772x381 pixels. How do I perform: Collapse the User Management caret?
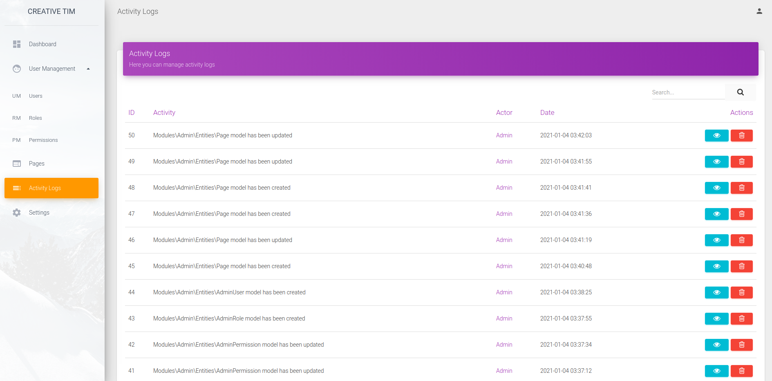tap(88, 69)
